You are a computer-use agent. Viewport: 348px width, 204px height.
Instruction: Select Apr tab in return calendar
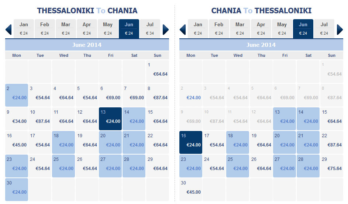coord(261,29)
